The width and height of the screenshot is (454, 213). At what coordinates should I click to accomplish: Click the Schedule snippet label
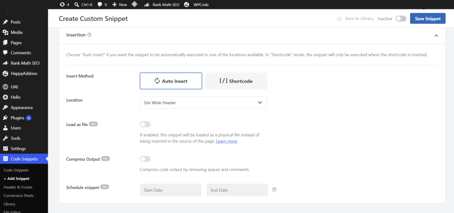coord(82,187)
